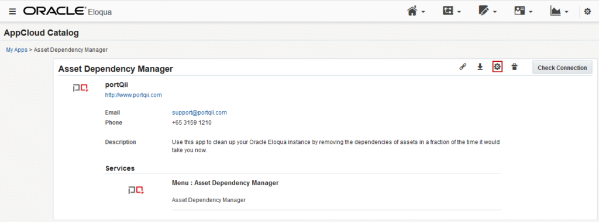Click the Oracle Eloqua logo
Image resolution: width=599 pixels, height=222 pixels.
point(68,12)
